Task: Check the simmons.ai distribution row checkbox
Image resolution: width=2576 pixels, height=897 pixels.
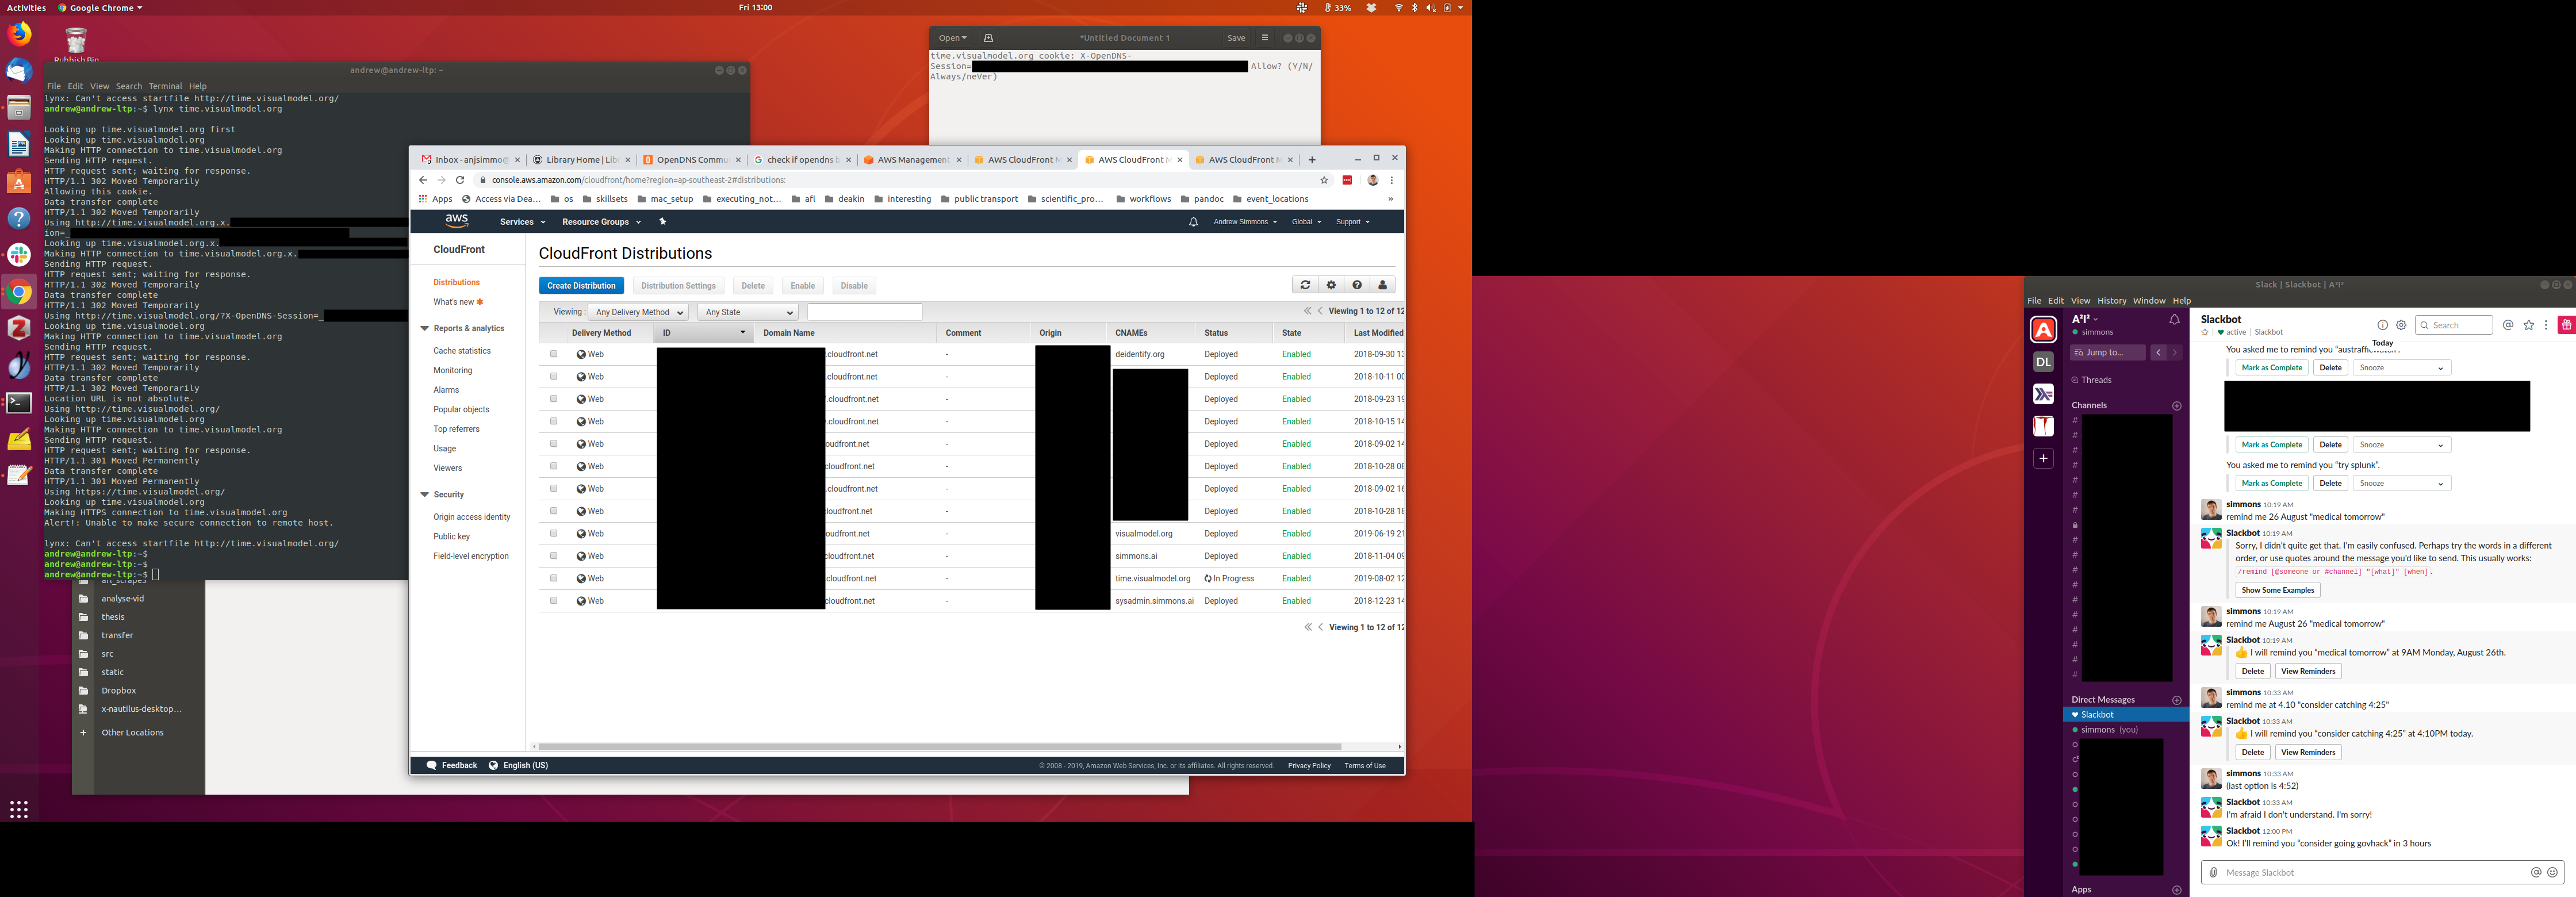Action: 554,556
